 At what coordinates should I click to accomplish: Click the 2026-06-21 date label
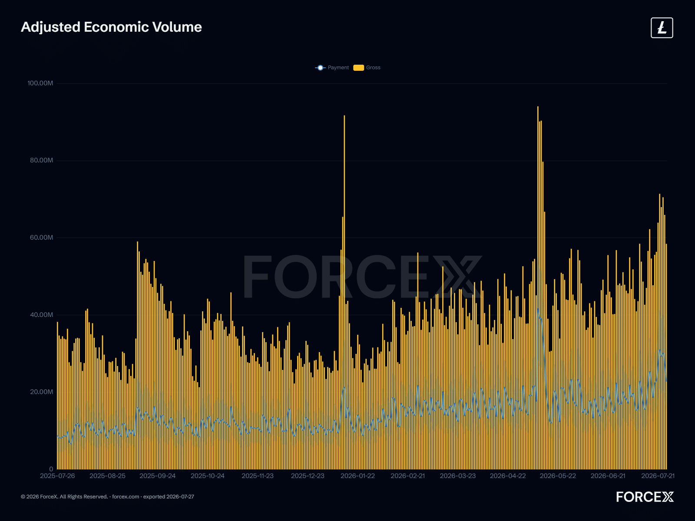pos(608,476)
